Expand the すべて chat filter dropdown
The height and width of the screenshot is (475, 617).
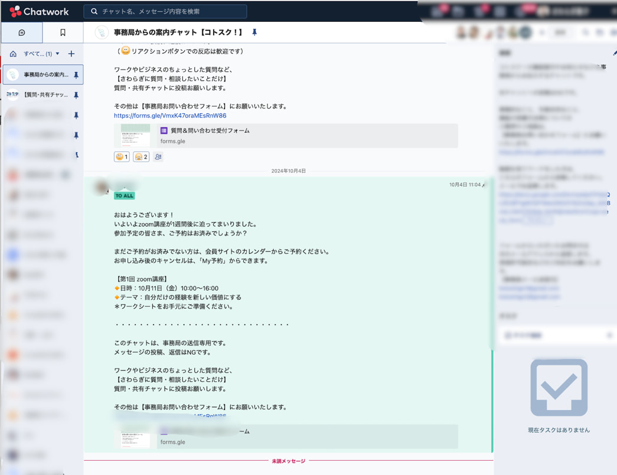[42, 54]
